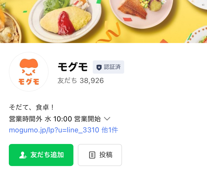Expand business hours with the chevron
Image resolution: width=207 pixels, height=171 pixels.
(107, 119)
